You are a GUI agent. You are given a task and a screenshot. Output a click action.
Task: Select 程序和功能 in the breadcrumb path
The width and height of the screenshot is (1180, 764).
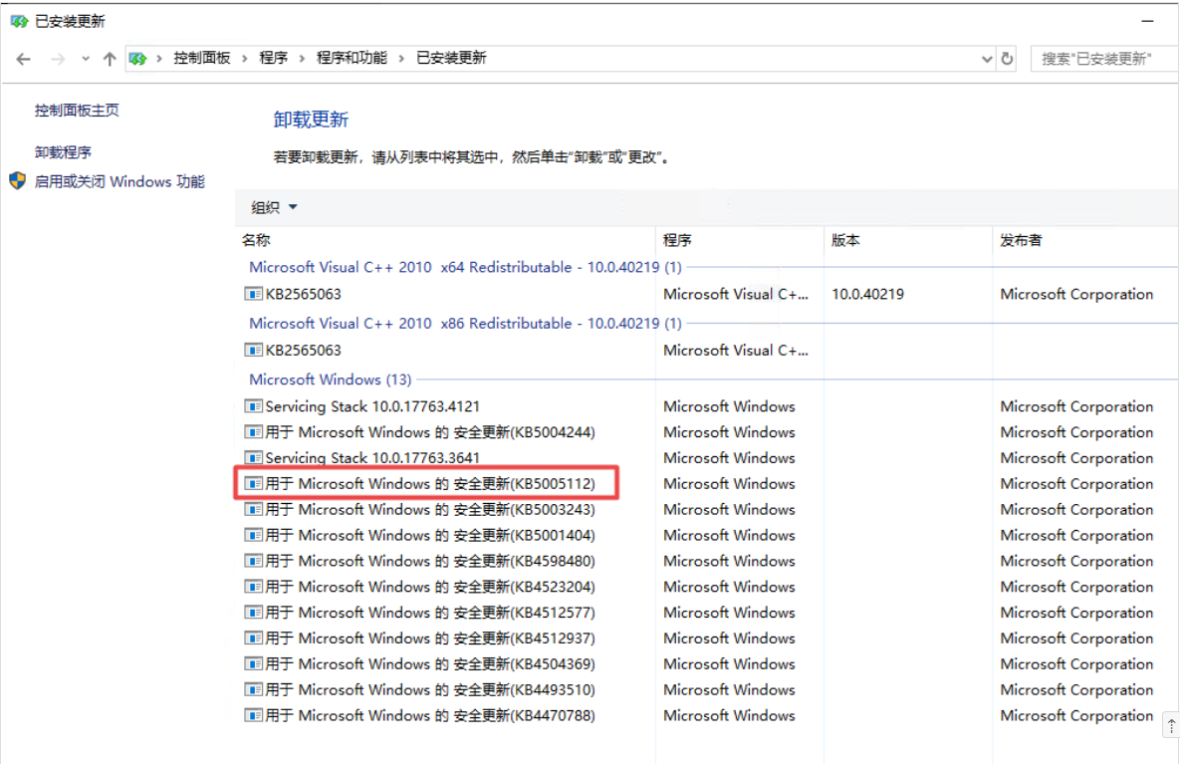click(x=352, y=59)
